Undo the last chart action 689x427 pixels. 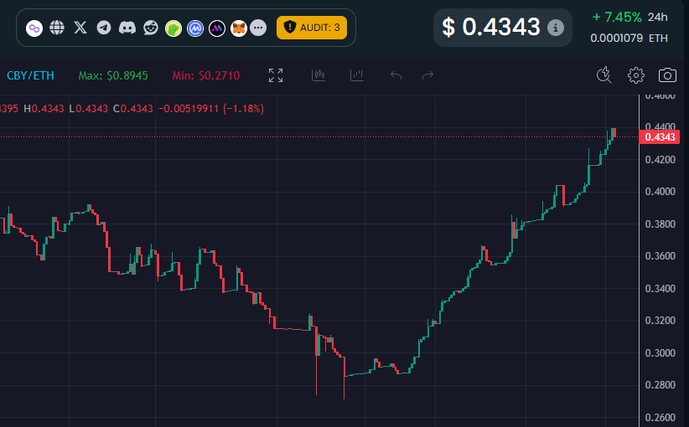396,75
